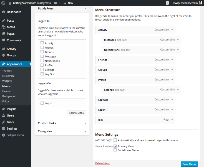
Task: Click the BuddyPress Activity icon
Action: pos(4,49)
